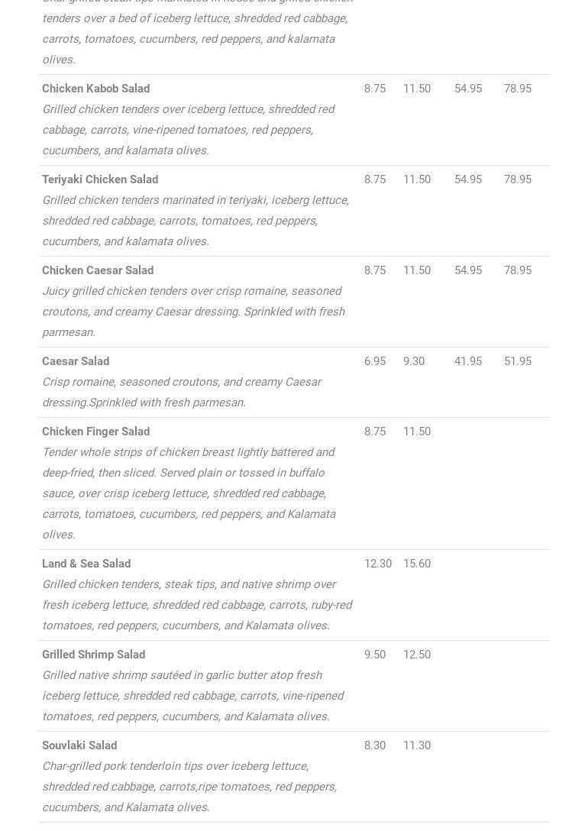Screen dimensions: 588x831
Task: Click the 9.50 Grilled Shrimp Salad price
Action: [375, 655]
